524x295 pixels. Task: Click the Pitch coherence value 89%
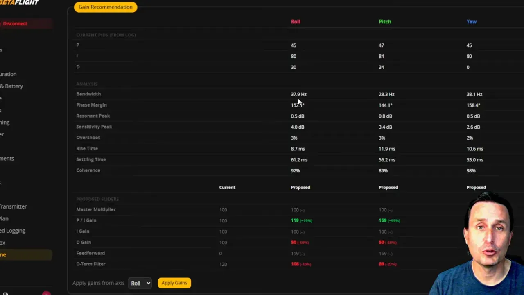click(x=383, y=170)
